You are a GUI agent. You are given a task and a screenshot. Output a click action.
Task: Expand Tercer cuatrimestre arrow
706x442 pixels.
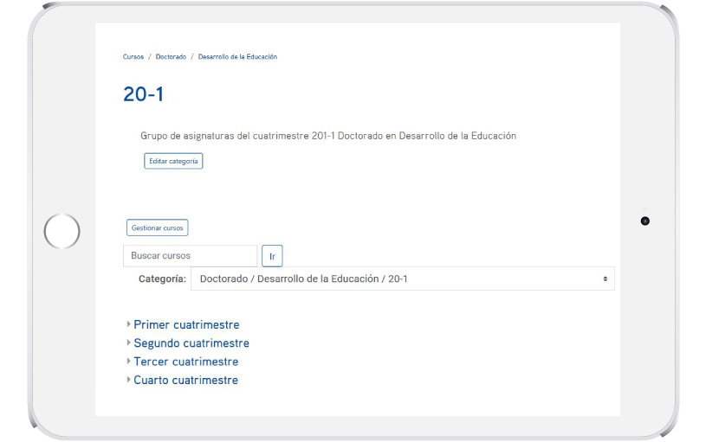[128, 361]
